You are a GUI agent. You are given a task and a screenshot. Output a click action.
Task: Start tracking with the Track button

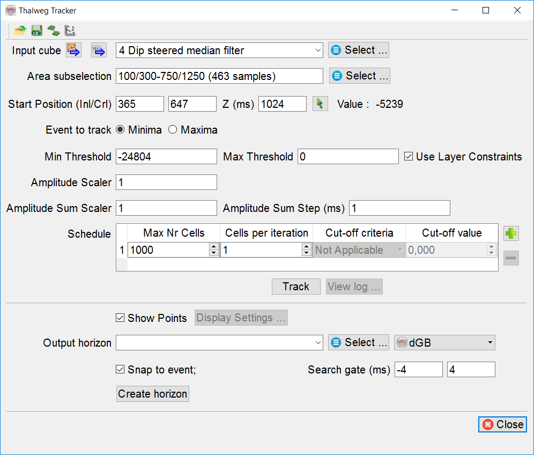click(296, 287)
